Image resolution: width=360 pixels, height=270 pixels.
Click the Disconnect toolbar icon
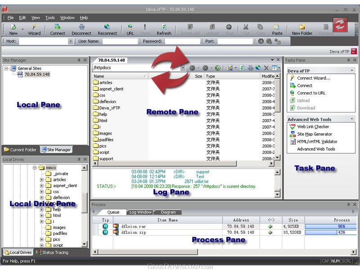pyautogui.click(x=81, y=30)
